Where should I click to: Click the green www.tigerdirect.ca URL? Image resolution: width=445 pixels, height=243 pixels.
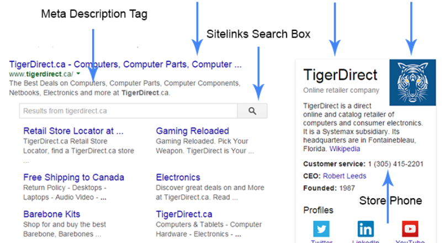41,73
